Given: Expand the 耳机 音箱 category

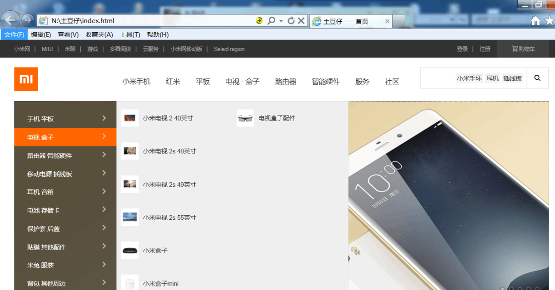Looking at the screenshot, I should click(65, 192).
